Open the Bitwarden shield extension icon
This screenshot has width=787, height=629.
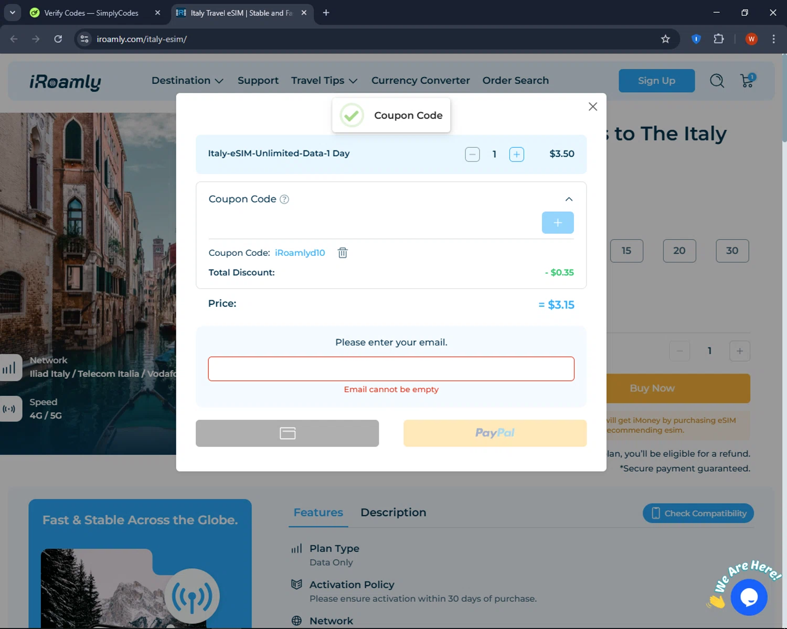[696, 39]
